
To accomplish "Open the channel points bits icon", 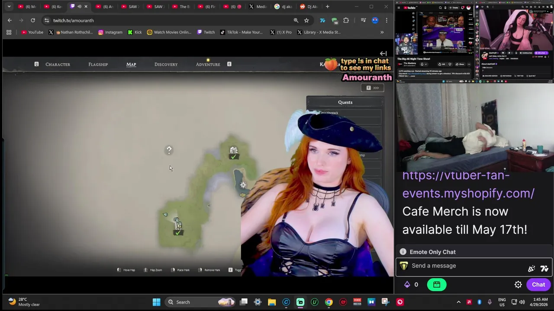I will point(407,285).
